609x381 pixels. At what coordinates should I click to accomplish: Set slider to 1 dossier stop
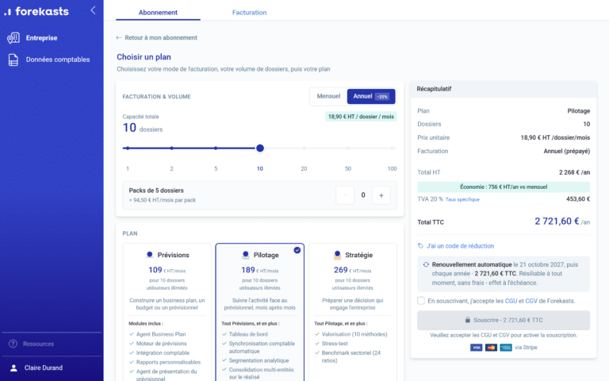pos(128,148)
